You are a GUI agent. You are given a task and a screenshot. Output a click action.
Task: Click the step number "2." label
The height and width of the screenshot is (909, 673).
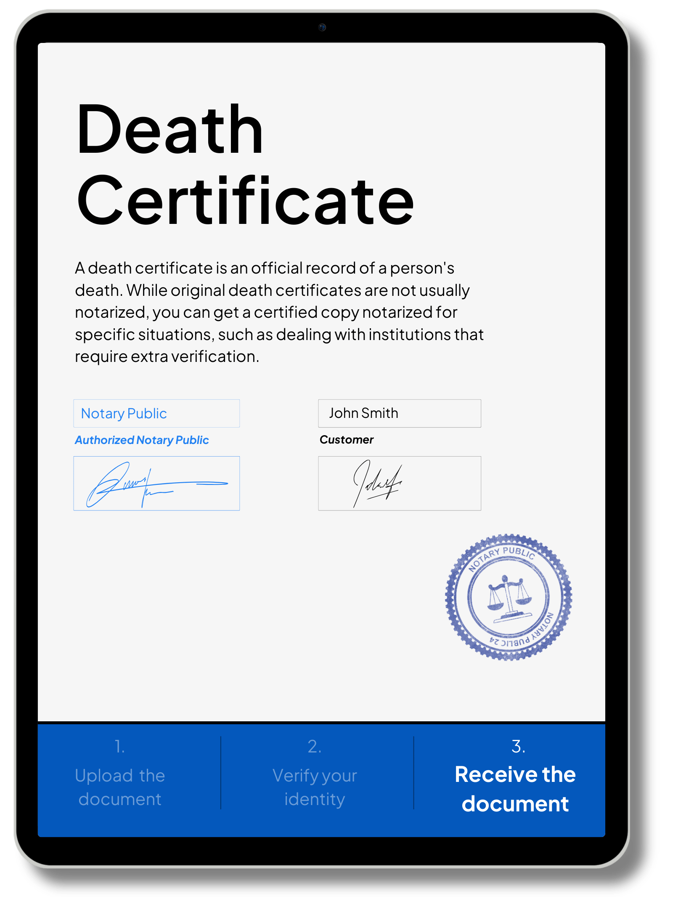[315, 747]
